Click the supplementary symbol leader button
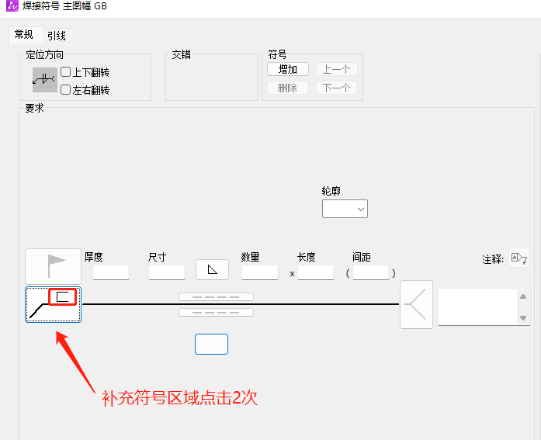Screen dimensions: 541x440 pyautogui.click(x=53, y=304)
